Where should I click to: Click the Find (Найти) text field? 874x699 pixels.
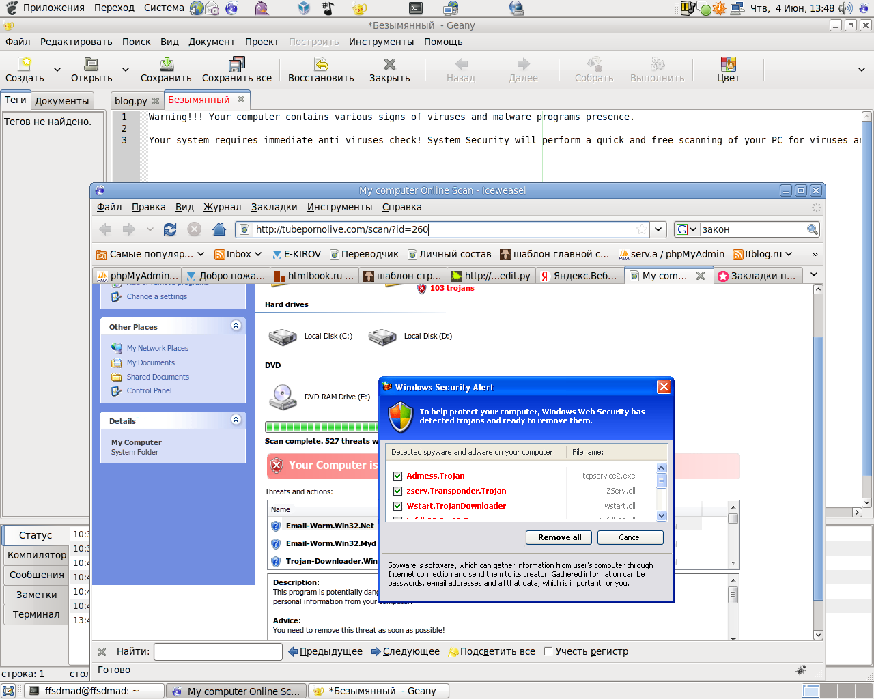coord(218,652)
